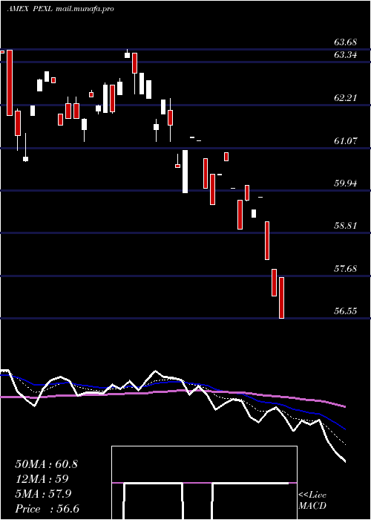The height and width of the screenshot is (520, 371).
Task: Click the 61.07 price level label
Action: point(346,141)
